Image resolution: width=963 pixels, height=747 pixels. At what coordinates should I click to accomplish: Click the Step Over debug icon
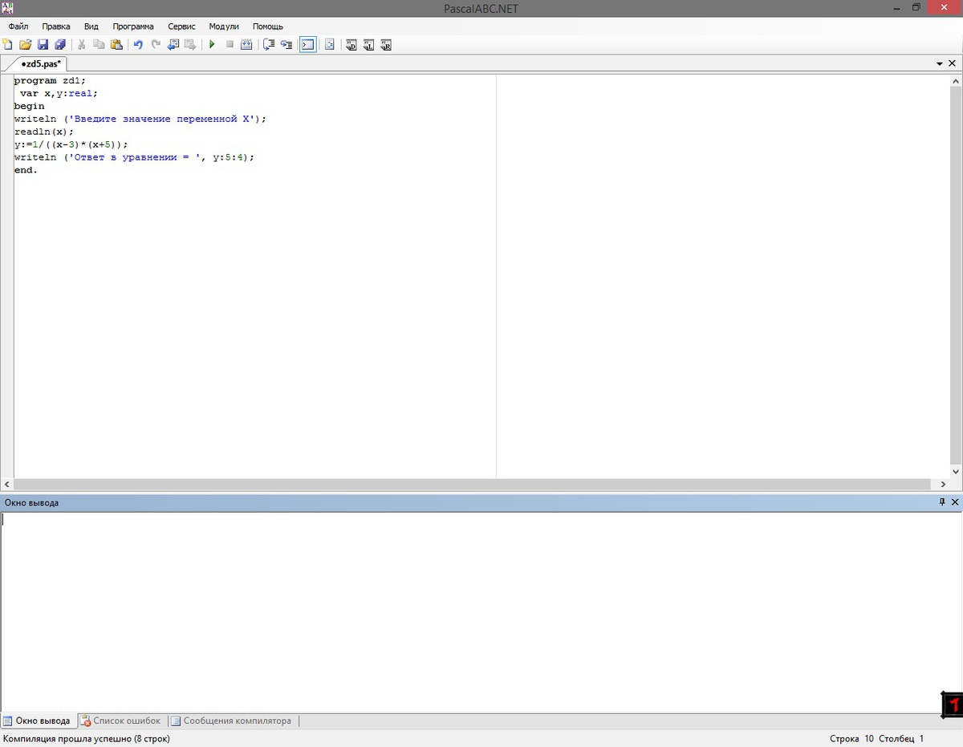pyautogui.click(x=269, y=45)
